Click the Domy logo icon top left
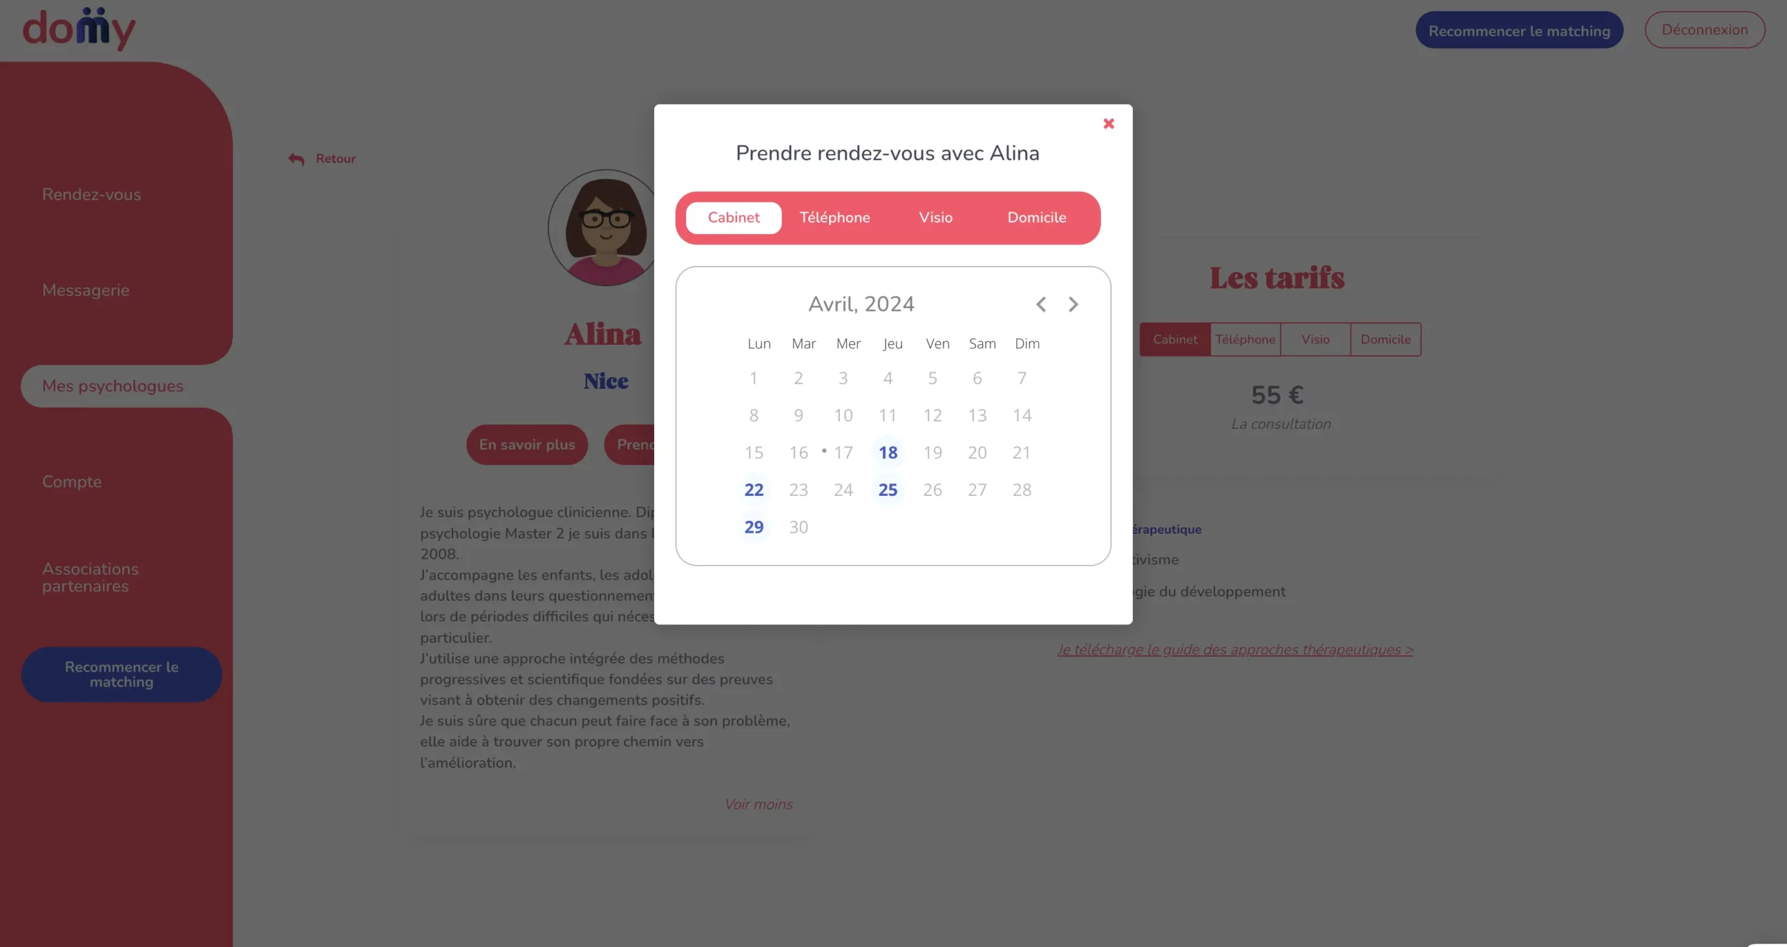The height and width of the screenshot is (947, 1787). (x=79, y=29)
